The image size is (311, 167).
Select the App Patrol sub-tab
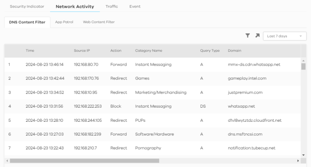point(64,22)
